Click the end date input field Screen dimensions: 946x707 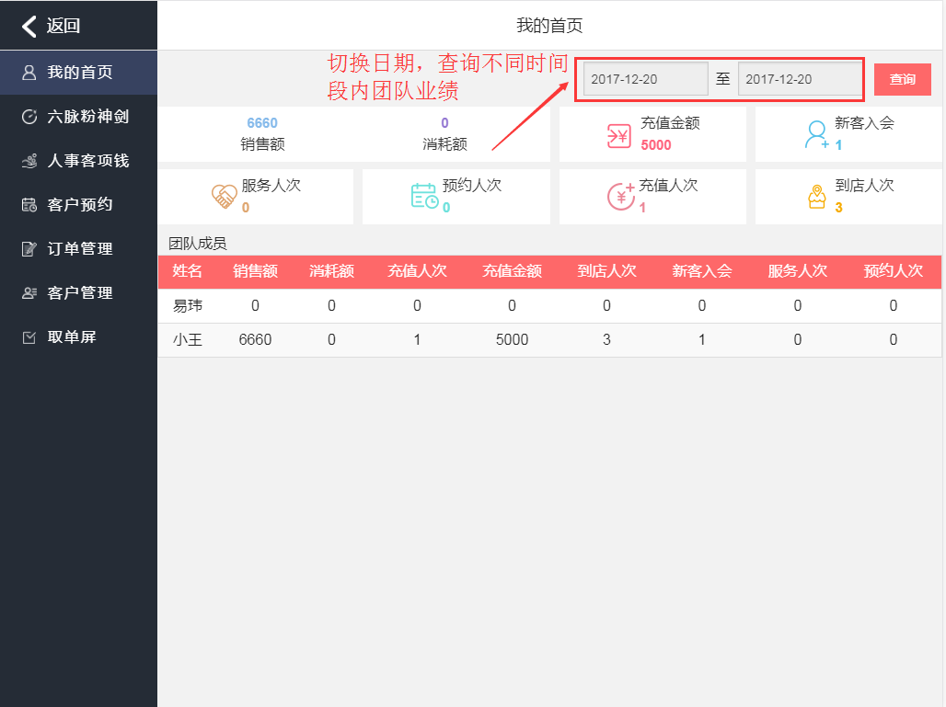(x=799, y=79)
